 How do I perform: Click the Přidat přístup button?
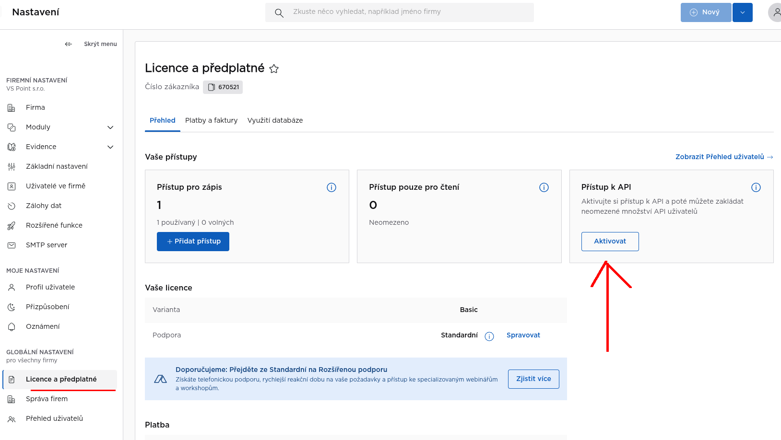193,242
